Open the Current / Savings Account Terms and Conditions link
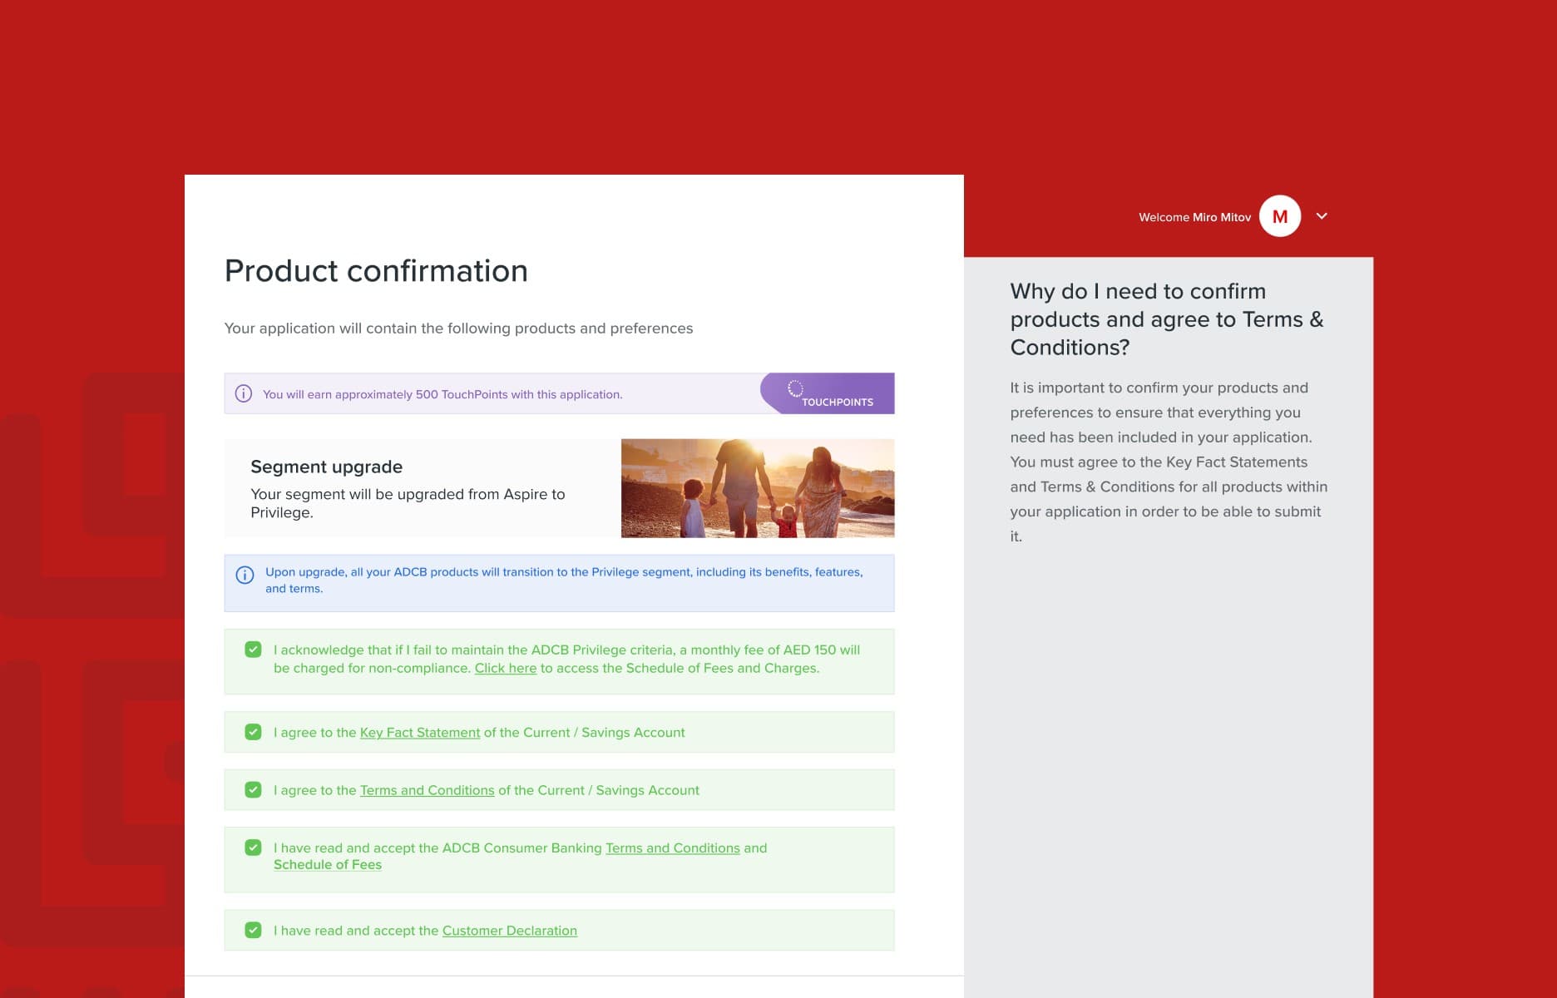This screenshot has width=1557, height=998. (427, 790)
